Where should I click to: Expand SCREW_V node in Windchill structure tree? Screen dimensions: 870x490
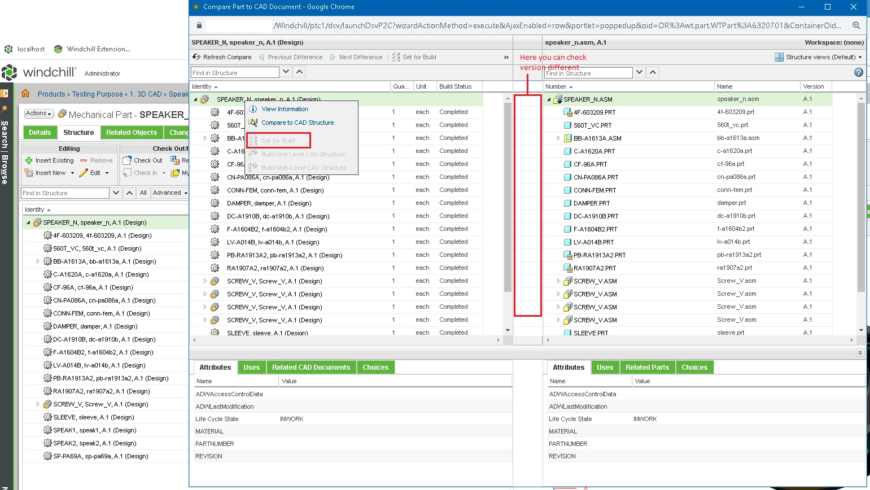point(38,404)
